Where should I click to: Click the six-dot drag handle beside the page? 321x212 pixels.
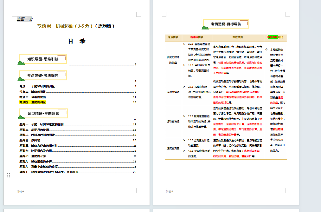[x=9, y=175]
